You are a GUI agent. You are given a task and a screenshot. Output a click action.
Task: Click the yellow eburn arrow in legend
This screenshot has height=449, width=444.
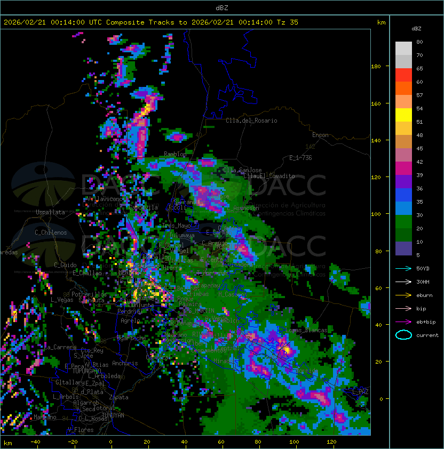[x=403, y=295]
